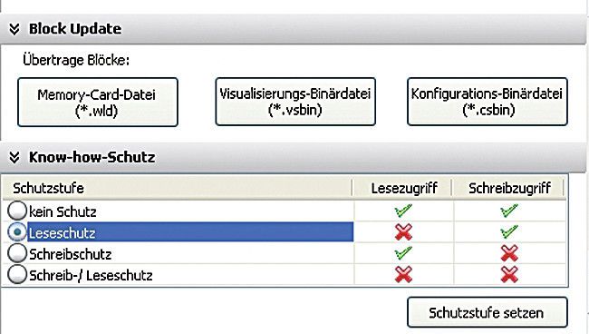Click red X in Leseschutz Lesezugriff cell
The image size is (589, 334).
click(x=403, y=232)
